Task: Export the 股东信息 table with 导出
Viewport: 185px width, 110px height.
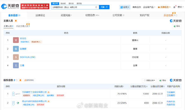Action: pyautogui.click(x=163, y=81)
